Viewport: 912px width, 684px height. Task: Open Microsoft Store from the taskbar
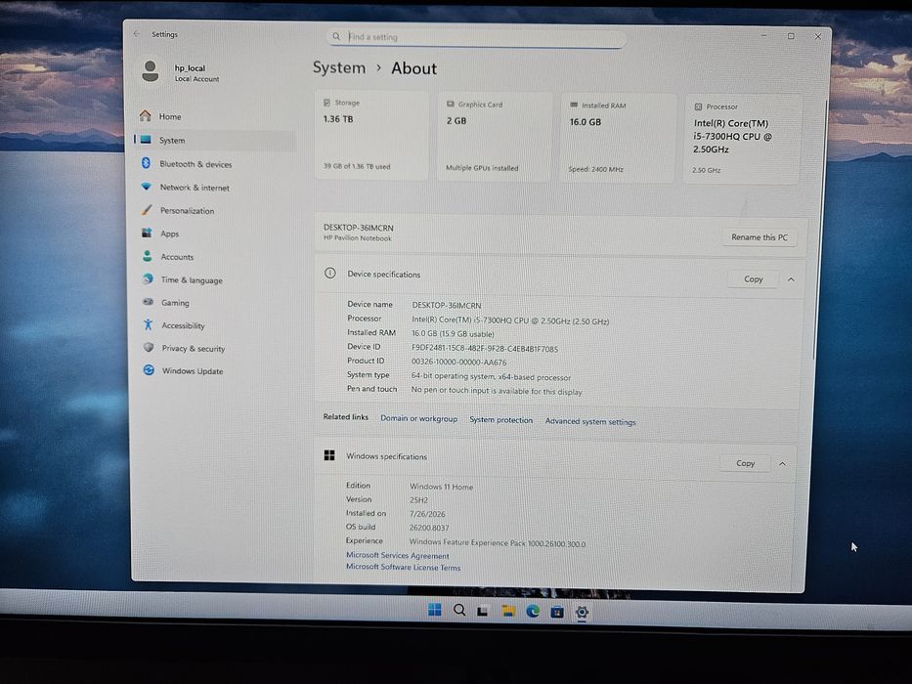(557, 612)
